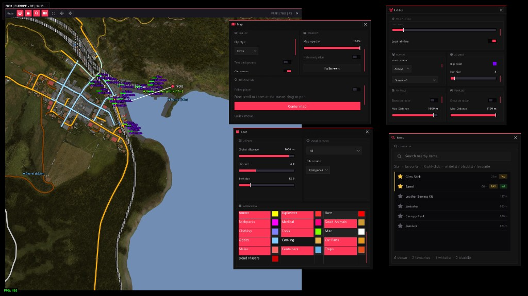Open the Name +1 dropdown in Players section

coord(415,80)
